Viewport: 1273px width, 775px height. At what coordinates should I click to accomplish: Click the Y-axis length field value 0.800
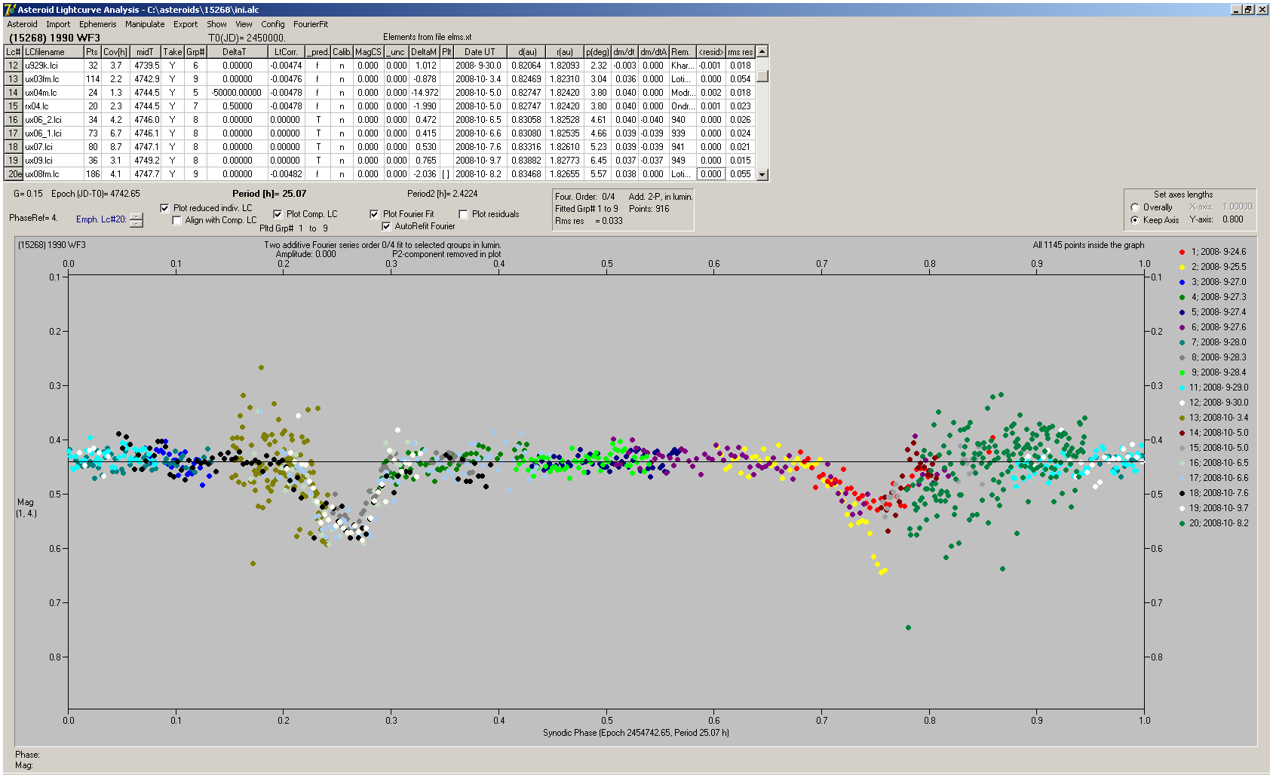pos(1232,219)
